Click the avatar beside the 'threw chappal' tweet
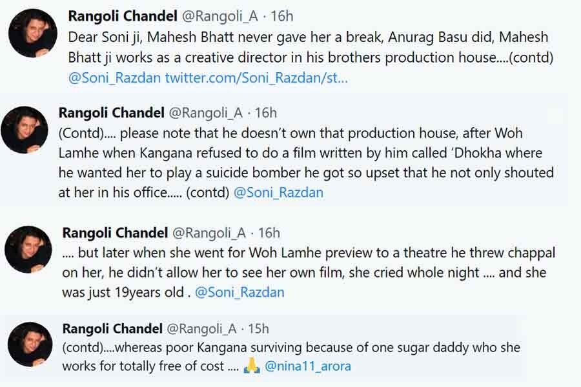Image resolution: width=581 pixels, height=387 pixels. 28,249
